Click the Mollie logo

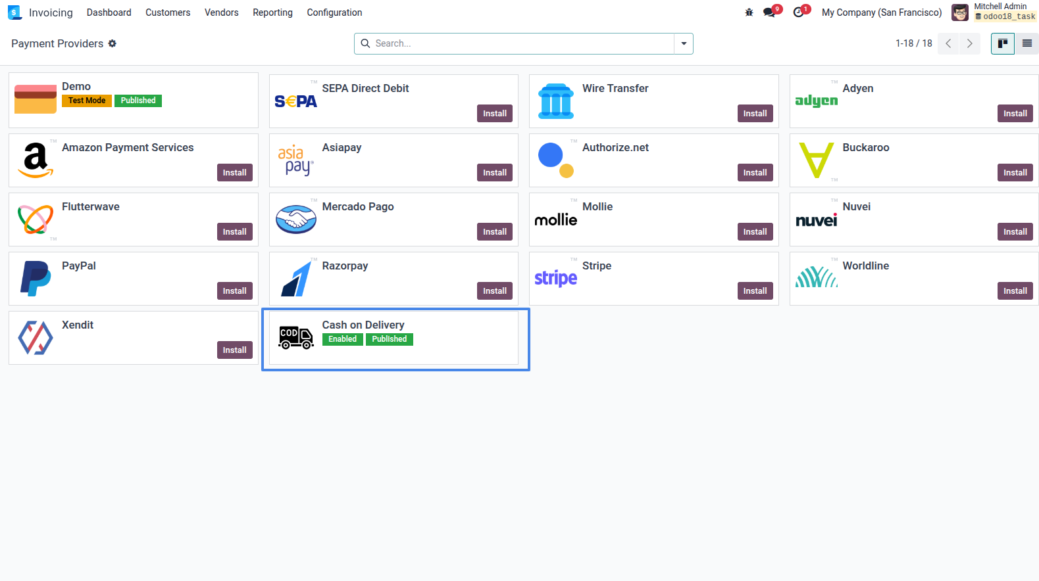point(556,220)
